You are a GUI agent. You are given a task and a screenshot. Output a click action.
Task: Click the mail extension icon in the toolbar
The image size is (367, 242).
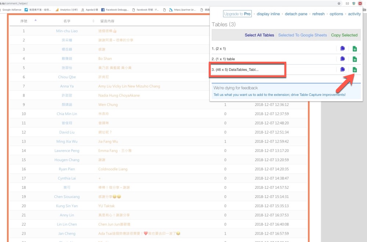click(347, 3)
